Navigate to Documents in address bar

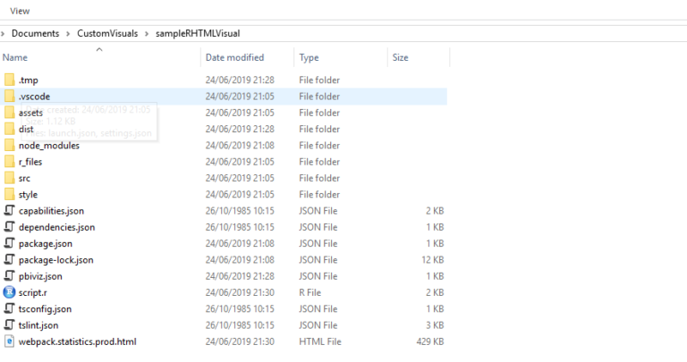click(36, 34)
